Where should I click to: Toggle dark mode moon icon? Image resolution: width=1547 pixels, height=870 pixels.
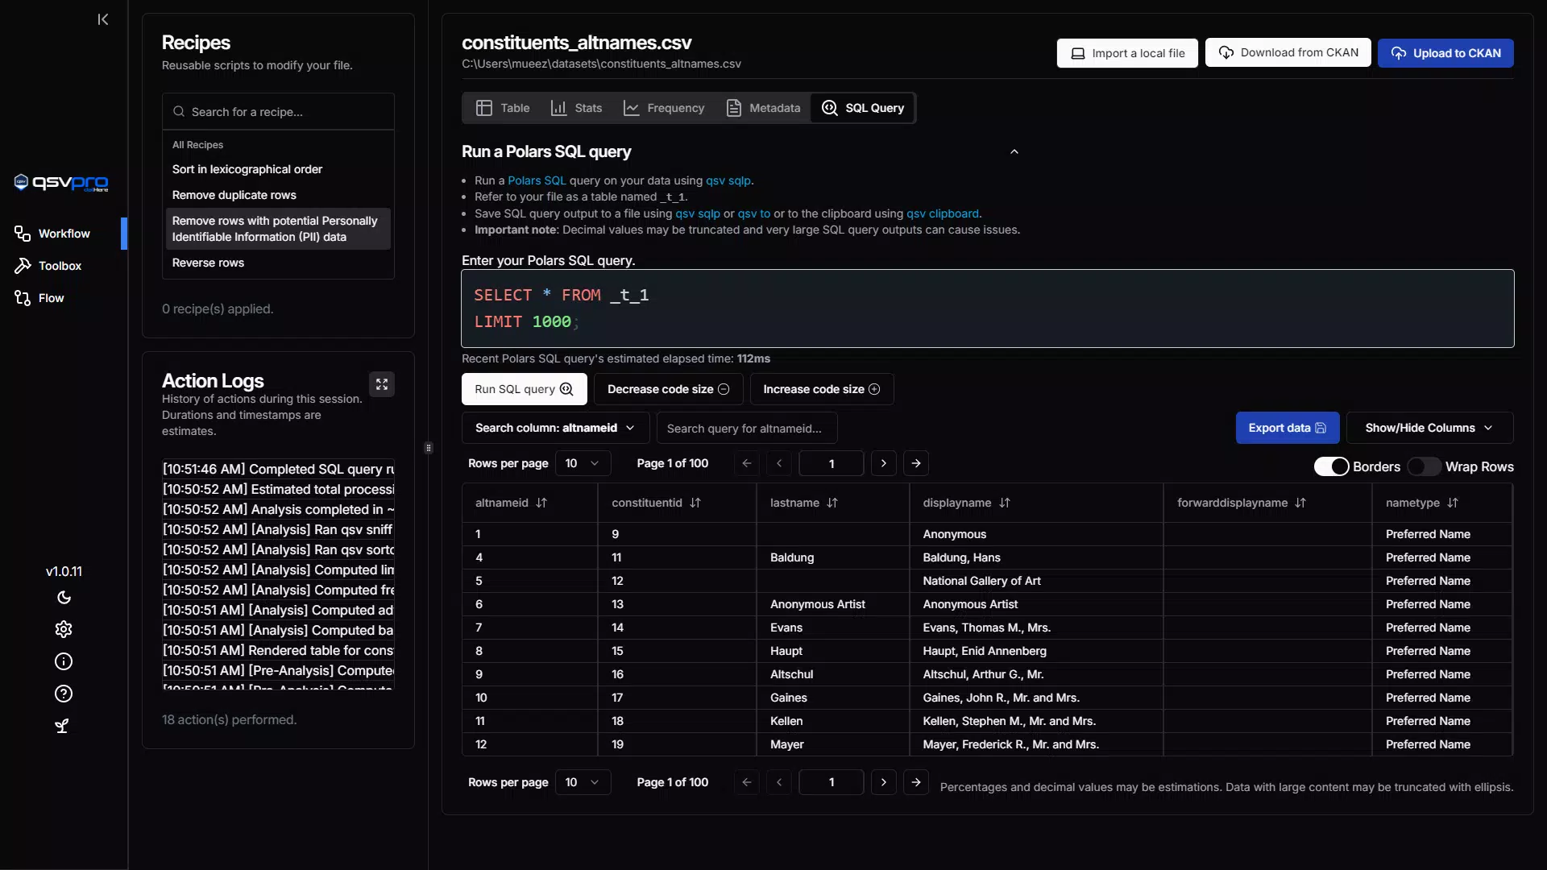[64, 598]
